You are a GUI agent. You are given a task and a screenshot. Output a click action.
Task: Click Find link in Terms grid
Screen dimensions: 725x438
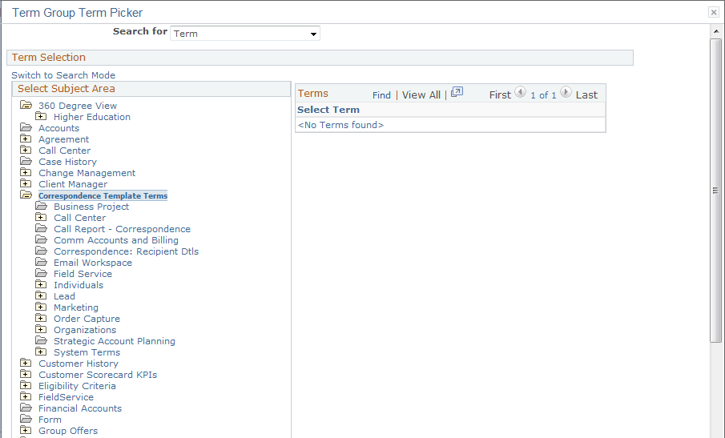[381, 95]
